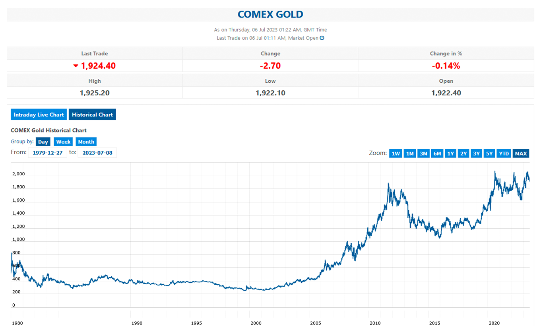Zoom chart to 1W range
The width and height of the screenshot is (543, 334).
396,153
